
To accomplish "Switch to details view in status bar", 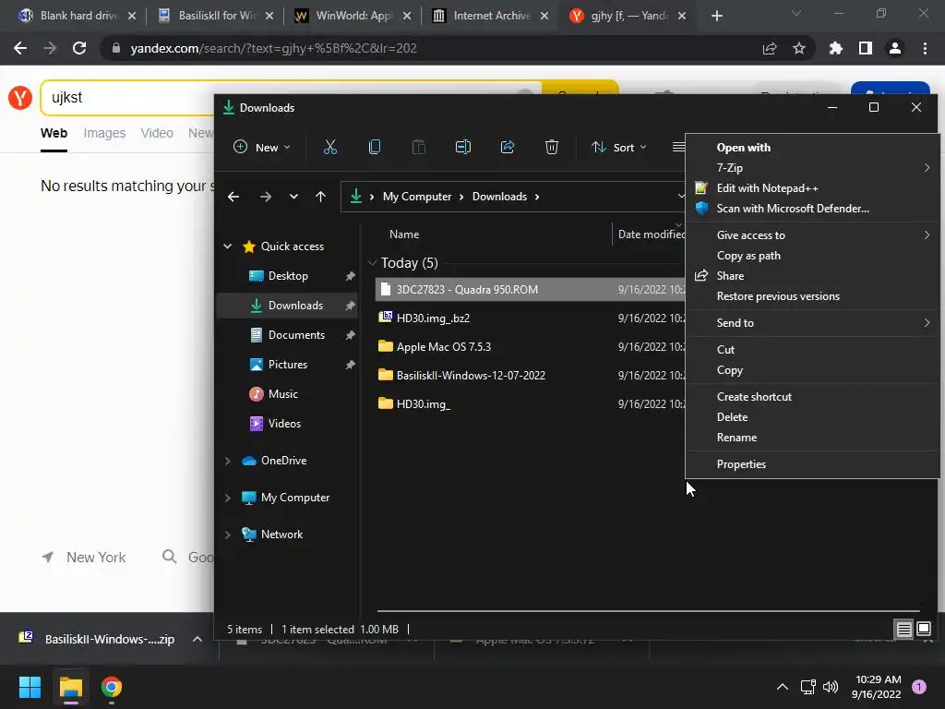I will pos(904,630).
